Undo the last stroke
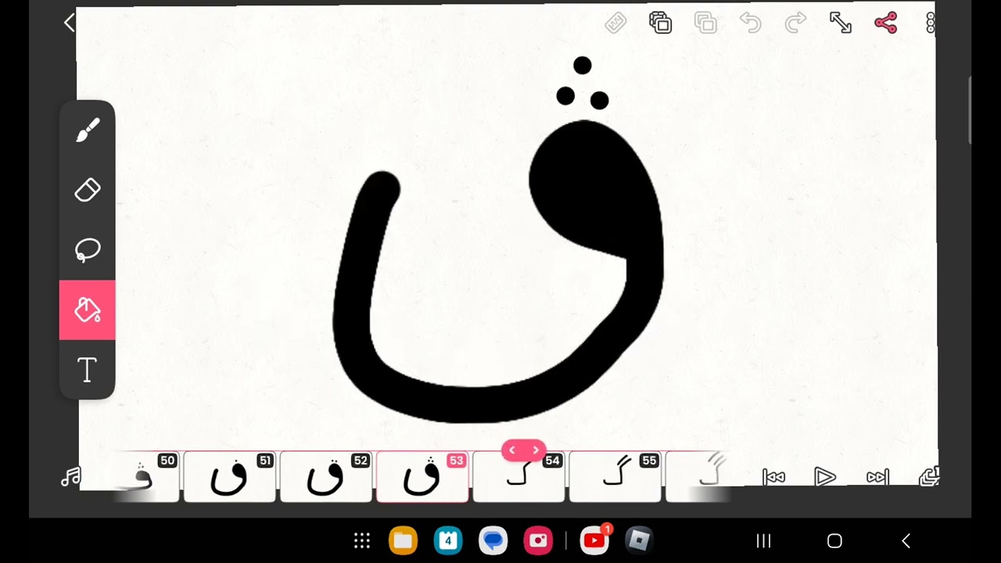The height and width of the screenshot is (563, 1001). (751, 23)
